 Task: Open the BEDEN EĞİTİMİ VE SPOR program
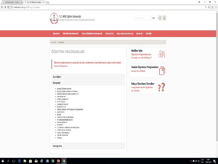[64, 89]
